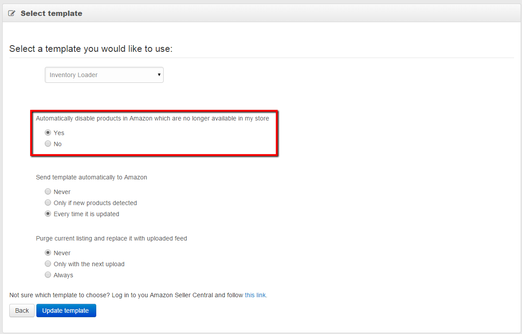Select Yes for automatically disabling products
The image size is (522, 334).
point(48,132)
